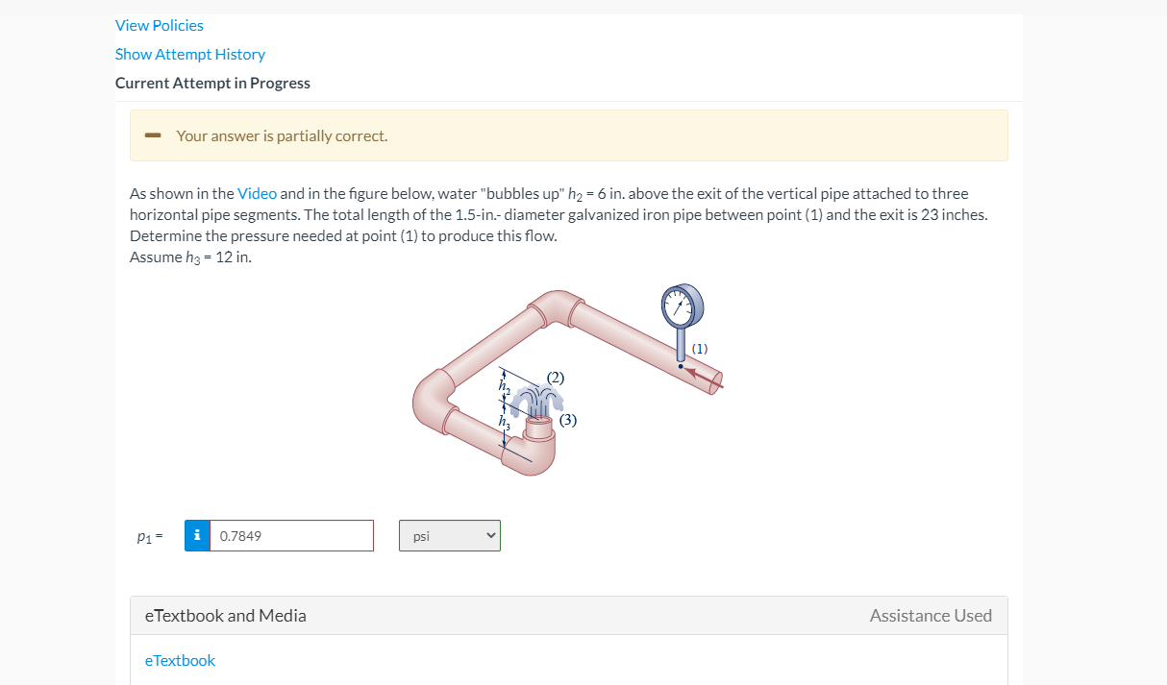1167x685 pixels.
Task: Click Show Attempt History
Action: pyautogui.click(x=189, y=54)
